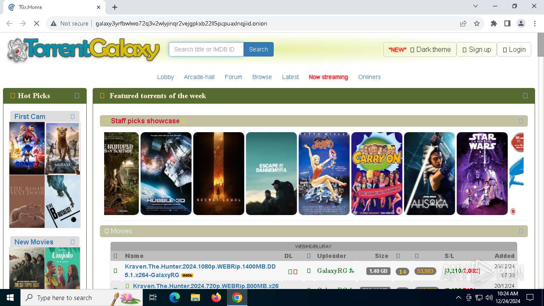Image resolution: width=544 pixels, height=306 pixels.
Task: Open the Chrome three-dot menu
Action: (x=534, y=23)
